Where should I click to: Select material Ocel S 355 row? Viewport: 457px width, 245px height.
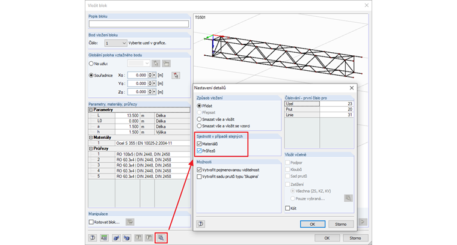coord(140,143)
